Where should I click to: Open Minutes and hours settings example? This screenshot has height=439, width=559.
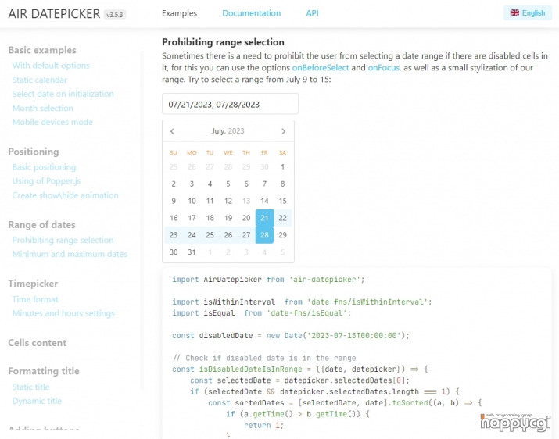point(63,313)
